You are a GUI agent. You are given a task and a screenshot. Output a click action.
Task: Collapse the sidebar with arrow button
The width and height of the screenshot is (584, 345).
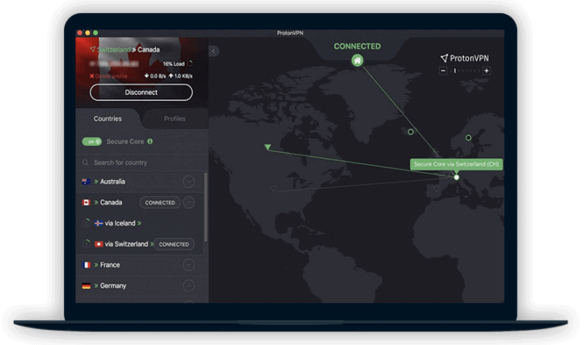coord(214,51)
